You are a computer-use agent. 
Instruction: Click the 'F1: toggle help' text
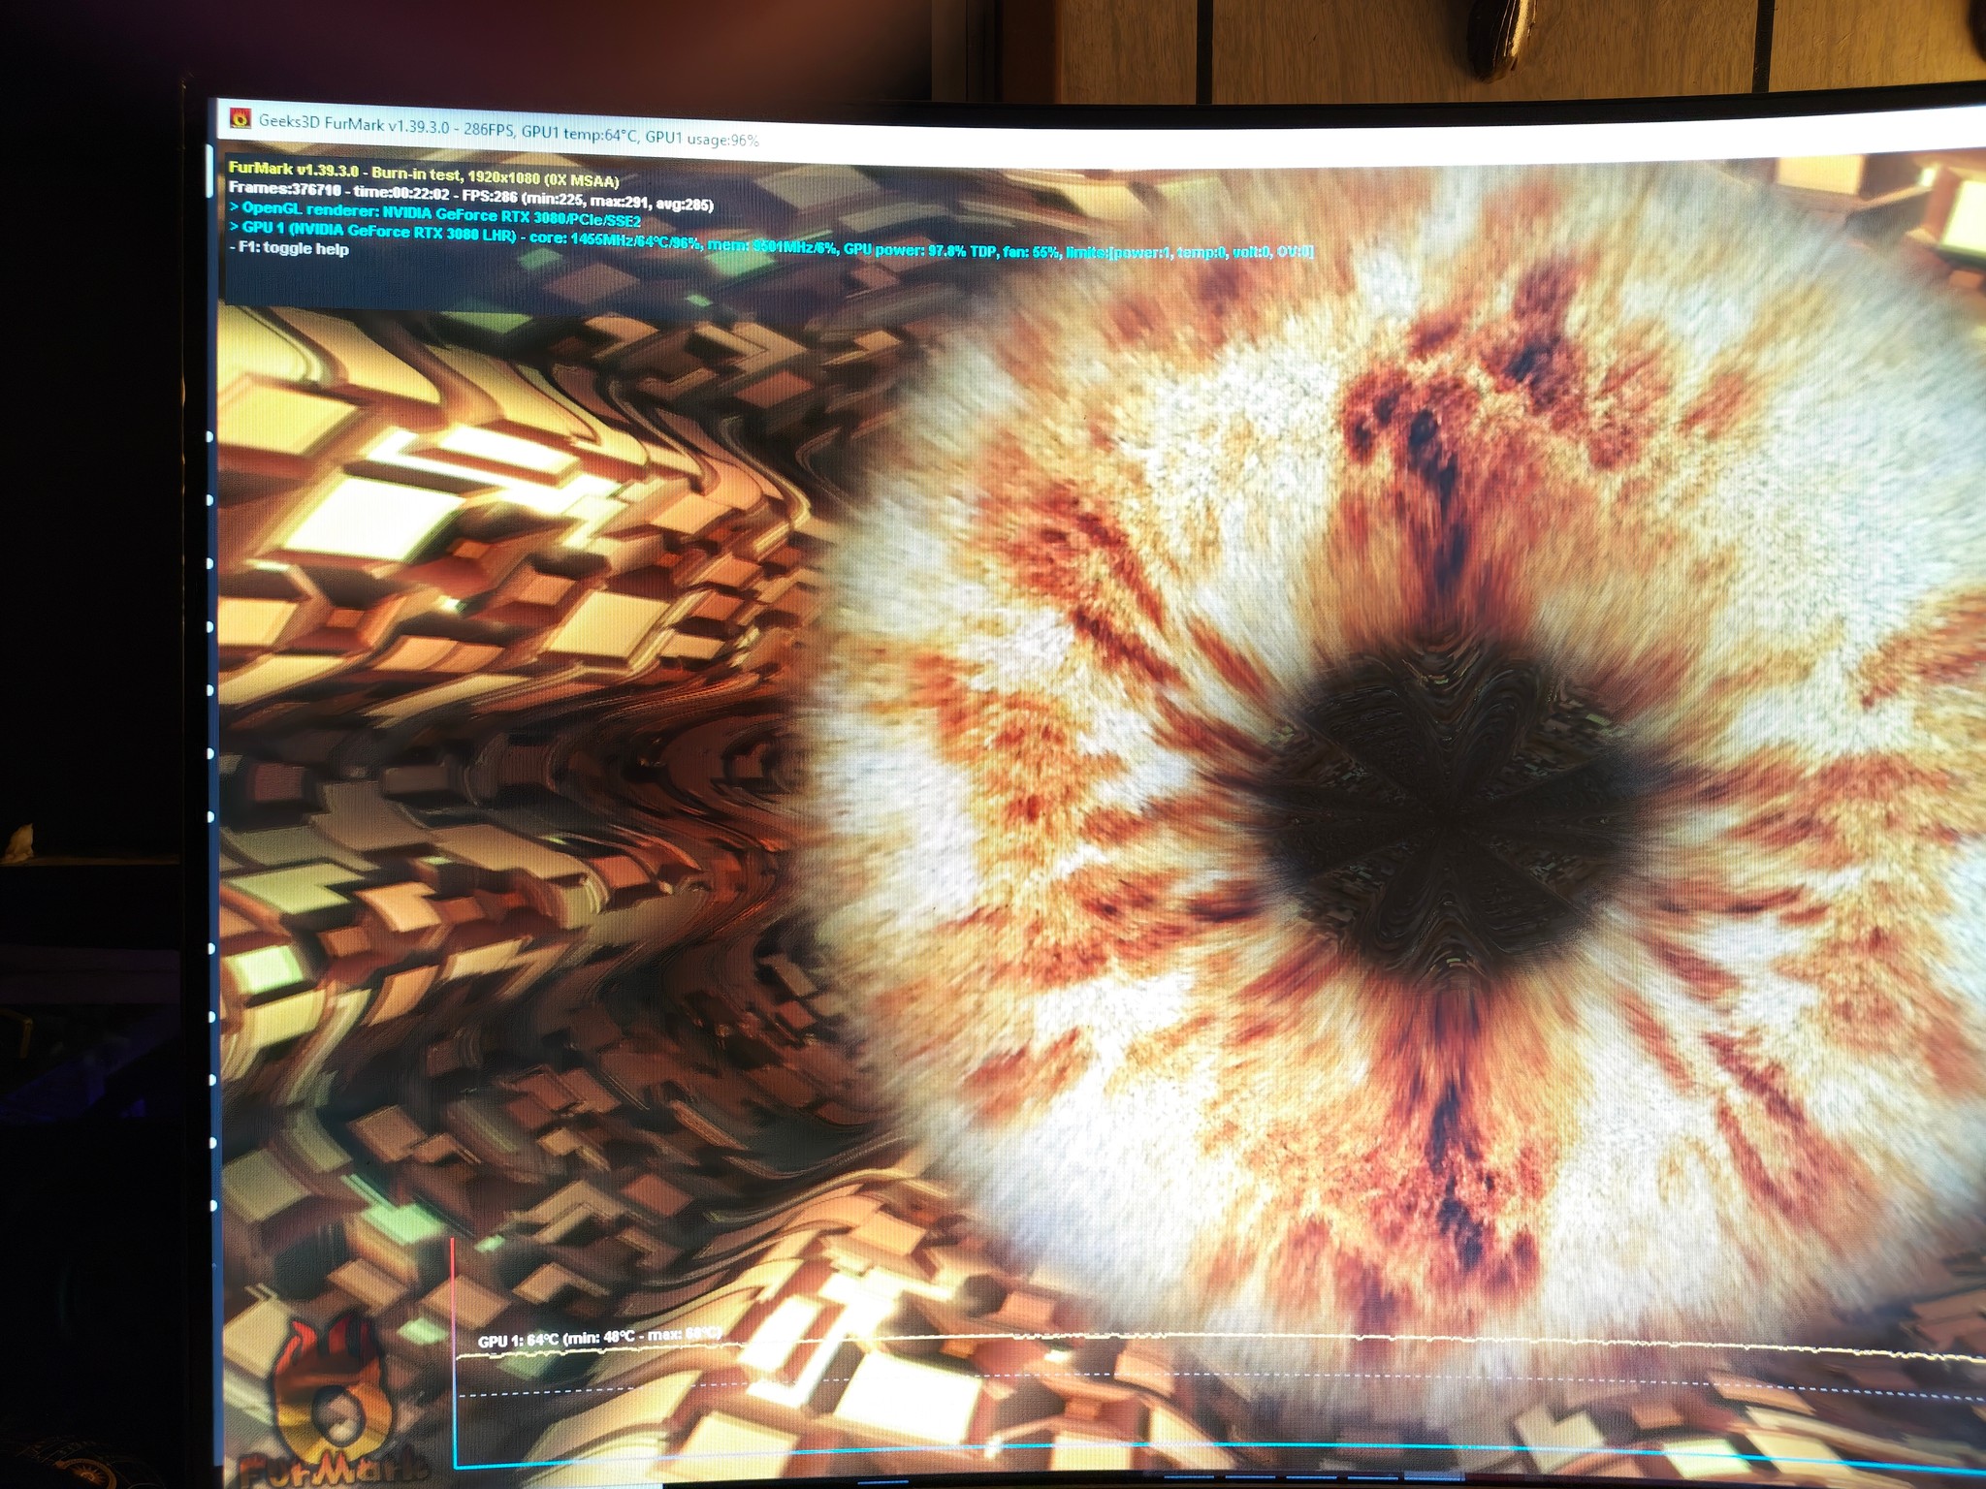tap(289, 248)
